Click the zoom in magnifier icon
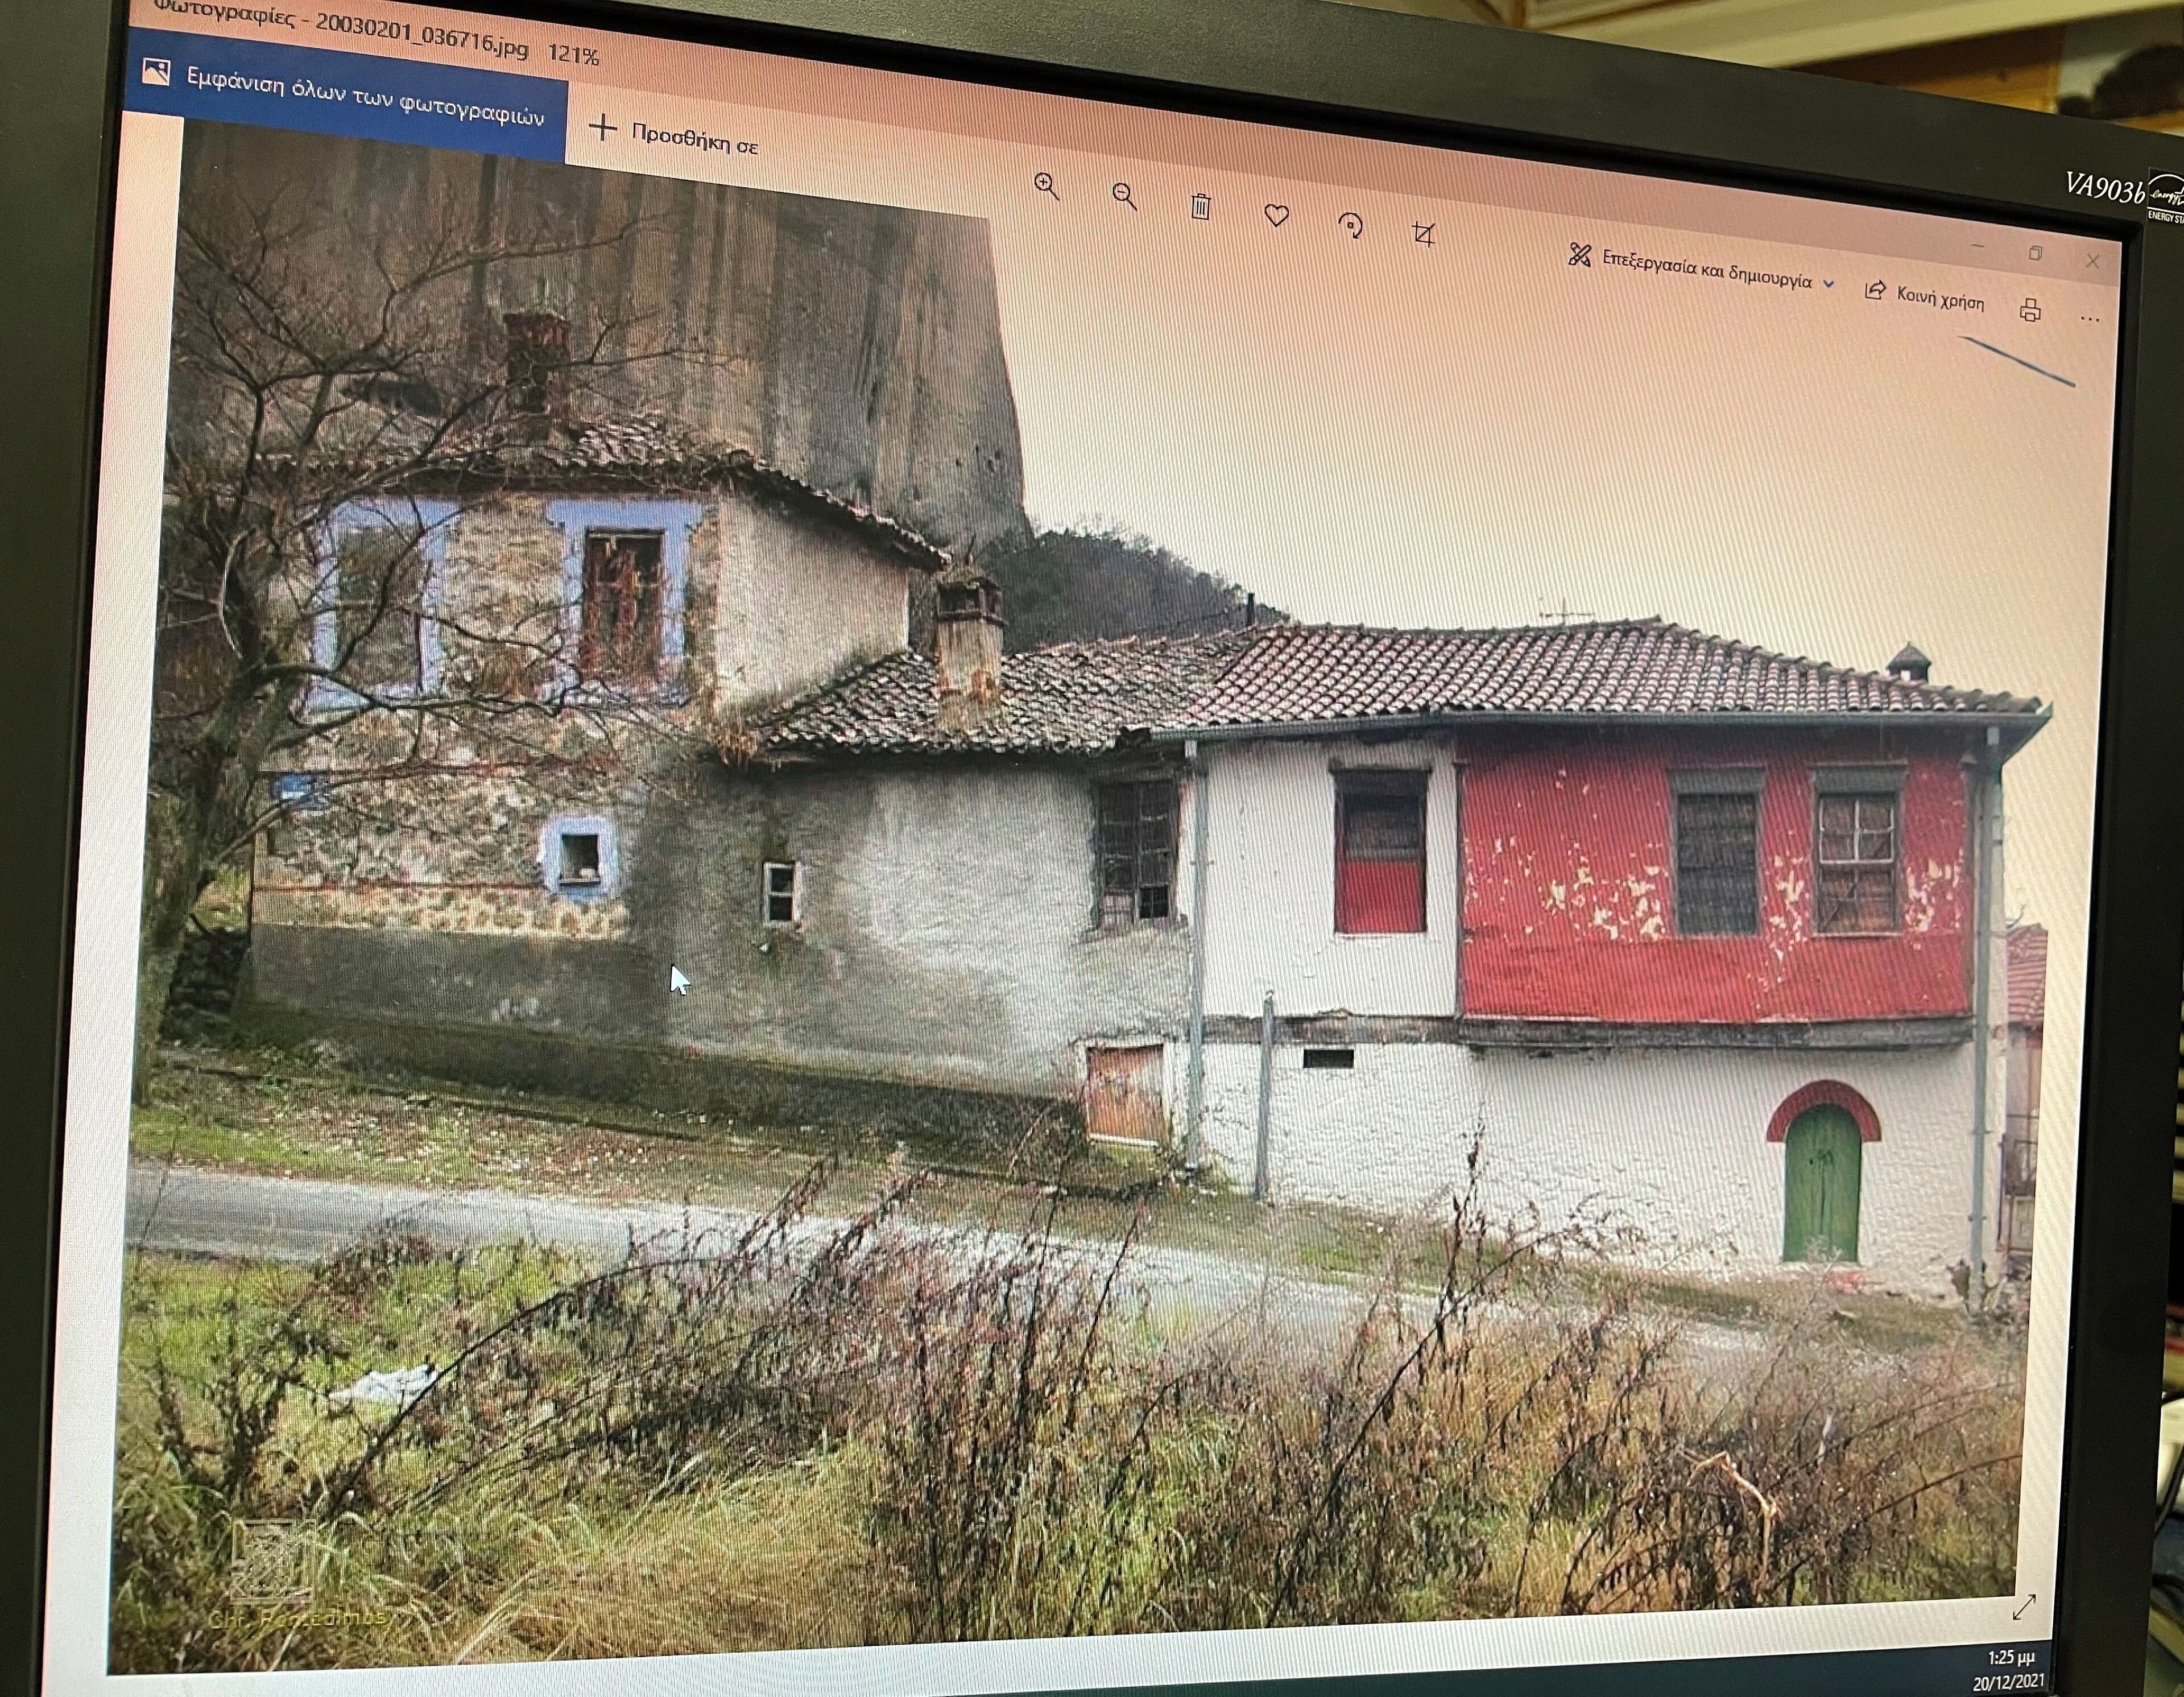The width and height of the screenshot is (2184, 1697). pyautogui.click(x=1047, y=186)
